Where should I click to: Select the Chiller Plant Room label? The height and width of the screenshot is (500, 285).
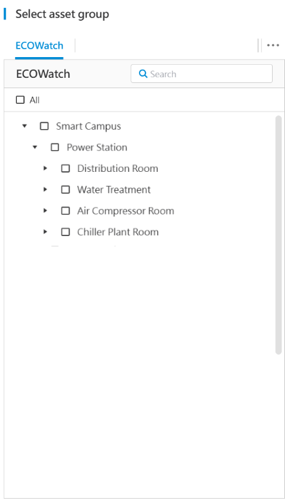[118, 232]
